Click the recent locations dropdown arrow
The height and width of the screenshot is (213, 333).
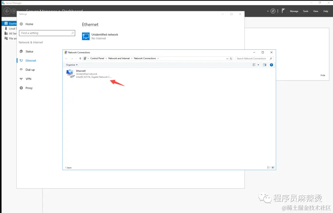tap(76, 58)
